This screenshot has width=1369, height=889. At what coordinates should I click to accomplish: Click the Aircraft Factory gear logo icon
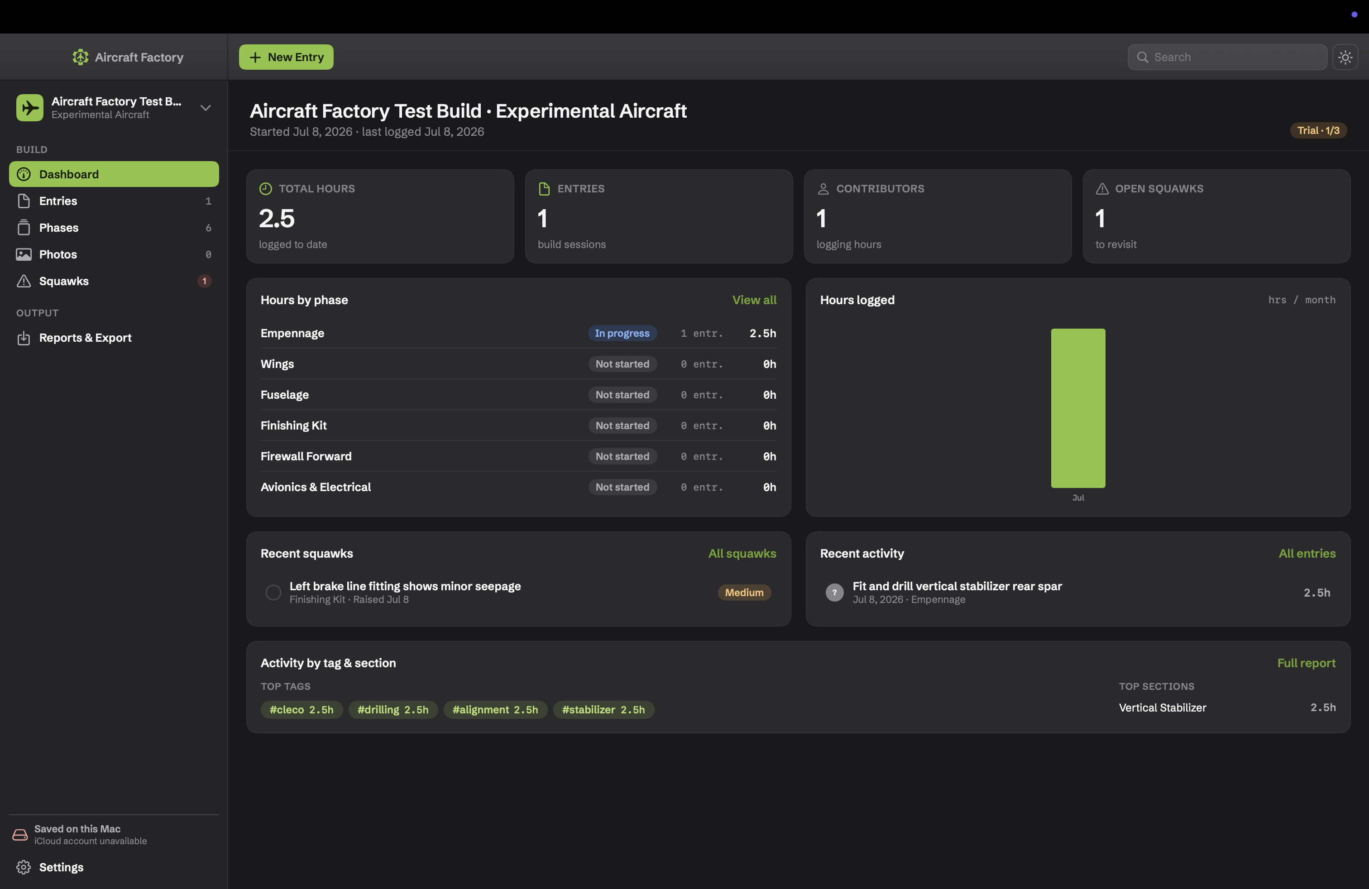click(81, 57)
